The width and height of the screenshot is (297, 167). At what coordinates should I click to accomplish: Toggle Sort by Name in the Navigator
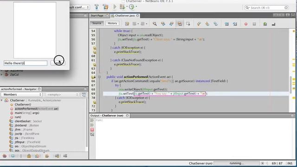(57, 156)
